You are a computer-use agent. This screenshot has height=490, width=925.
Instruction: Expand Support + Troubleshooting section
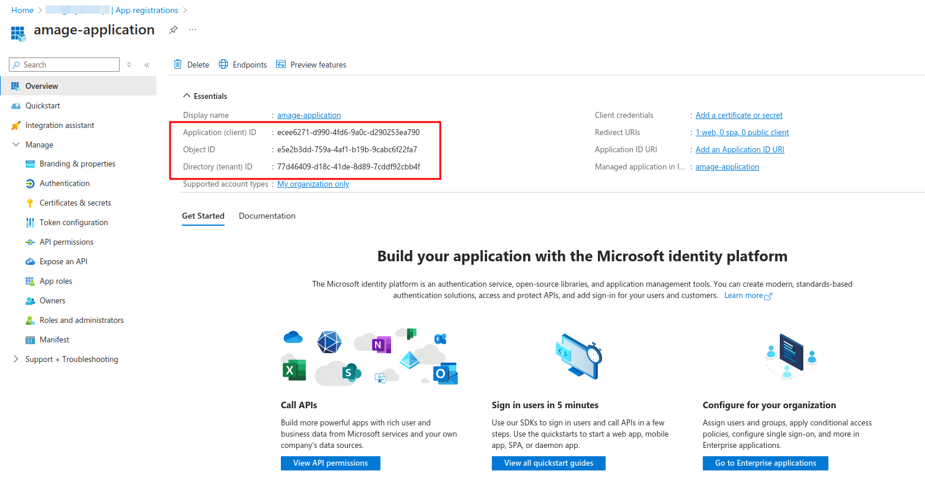(16, 359)
